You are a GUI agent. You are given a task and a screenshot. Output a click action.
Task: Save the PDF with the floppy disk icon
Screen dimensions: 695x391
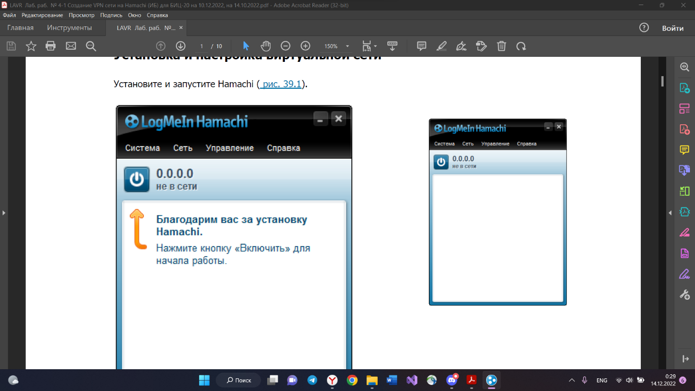(x=11, y=46)
